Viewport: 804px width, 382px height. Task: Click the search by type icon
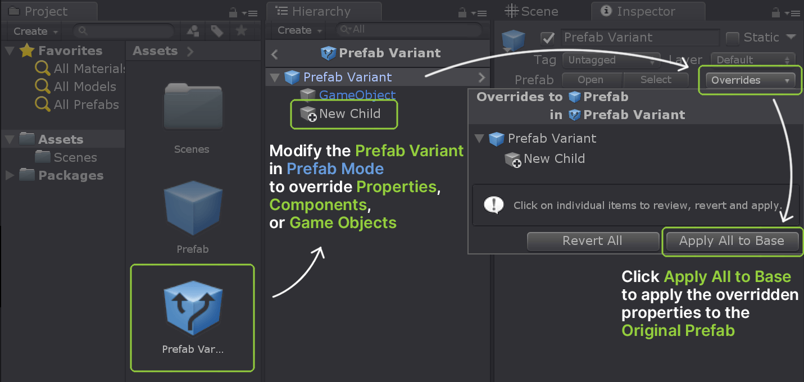[193, 31]
